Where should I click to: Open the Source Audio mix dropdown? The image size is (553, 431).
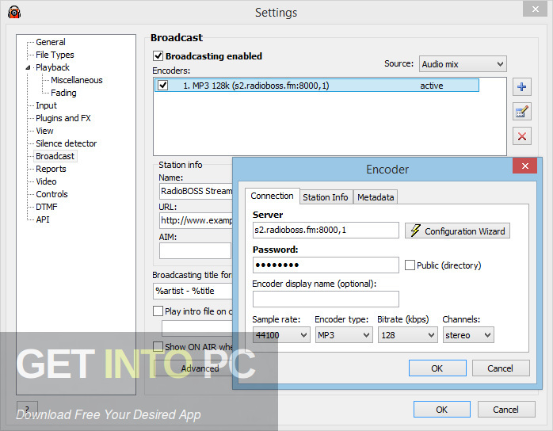point(463,64)
